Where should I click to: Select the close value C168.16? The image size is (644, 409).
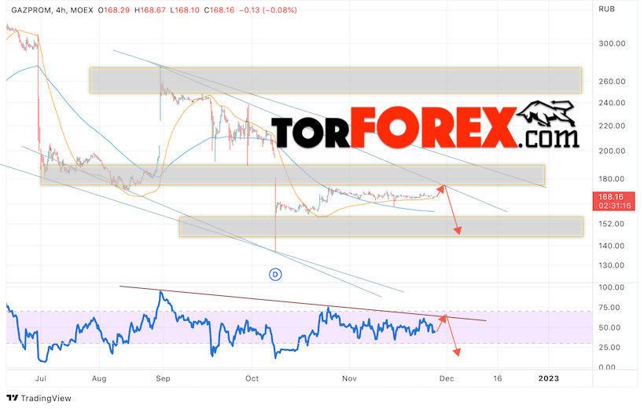coord(219,10)
